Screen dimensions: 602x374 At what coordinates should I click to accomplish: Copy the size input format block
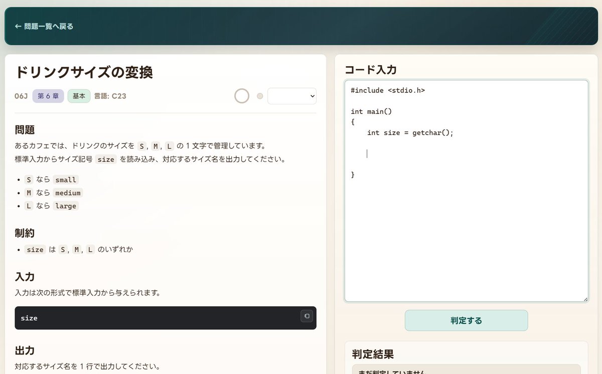(307, 316)
